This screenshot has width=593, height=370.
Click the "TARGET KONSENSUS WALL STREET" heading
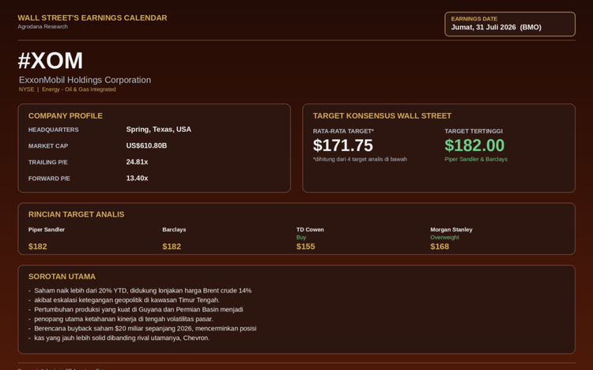click(x=382, y=115)
